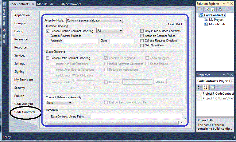Open the Server Explorer side tab
Viewport: 236px width, 142px height.
click(4, 17)
